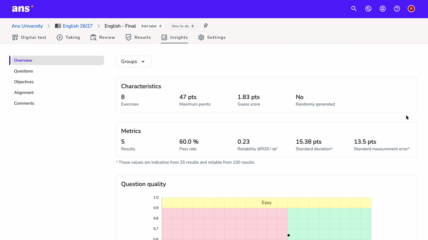Click the indicative results footnote text

tap(185, 162)
